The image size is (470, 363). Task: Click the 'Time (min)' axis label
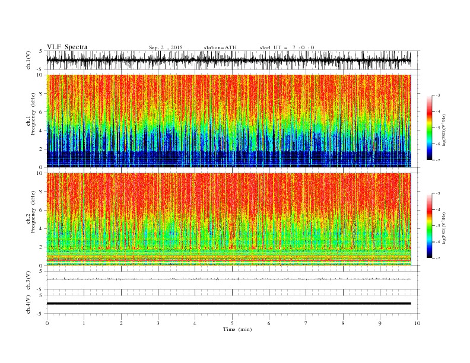click(237, 329)
